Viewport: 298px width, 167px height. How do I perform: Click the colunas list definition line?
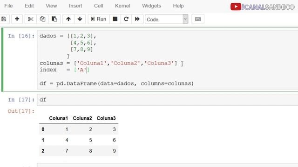(108, 63)
